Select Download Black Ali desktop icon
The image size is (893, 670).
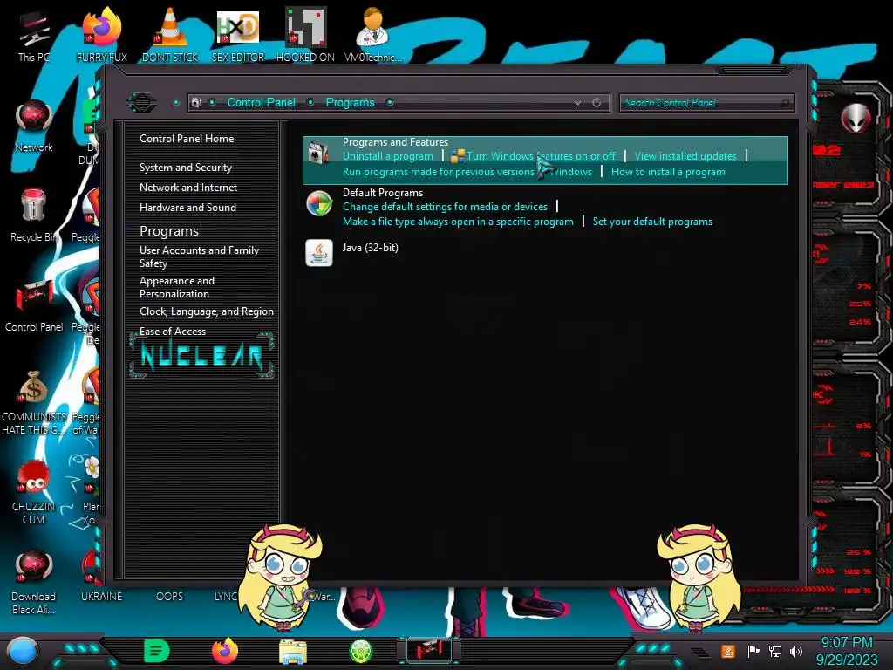pos(34,582)
